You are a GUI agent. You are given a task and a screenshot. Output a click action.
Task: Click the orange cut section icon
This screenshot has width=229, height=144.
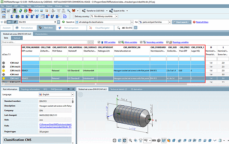pyautogui.click(x=169, y=141)
